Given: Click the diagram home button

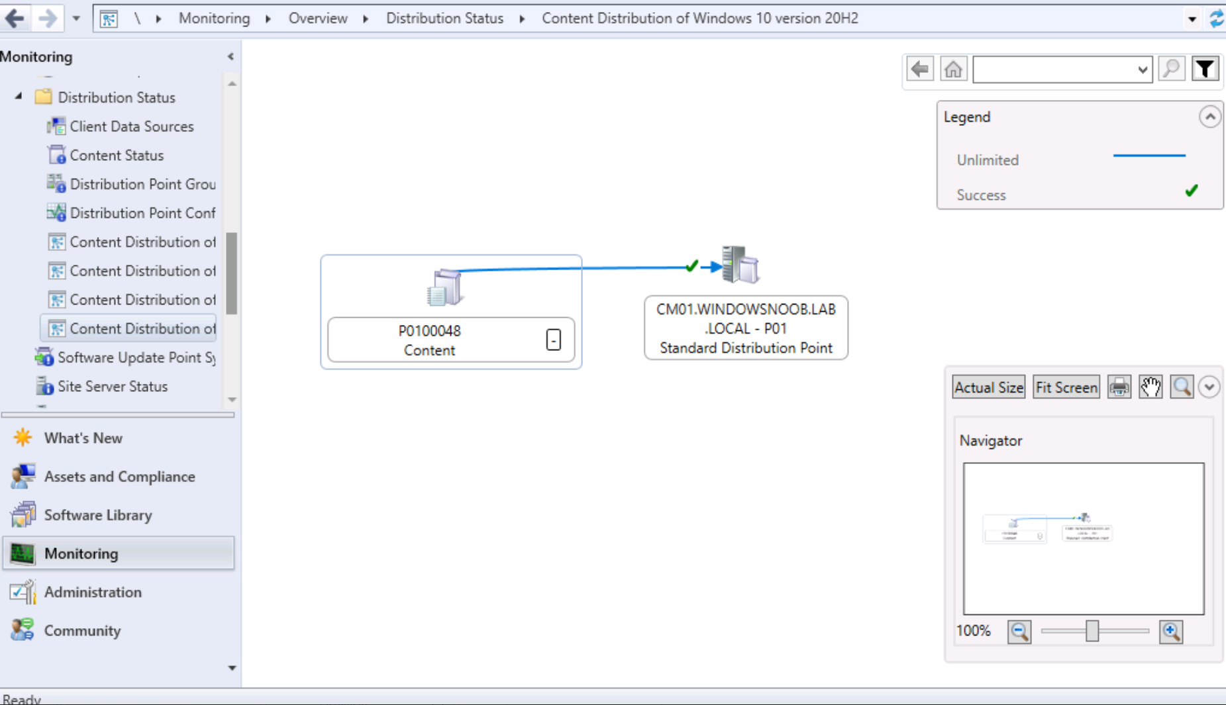Looking at the screenshot, I should (x=953, y=69).
